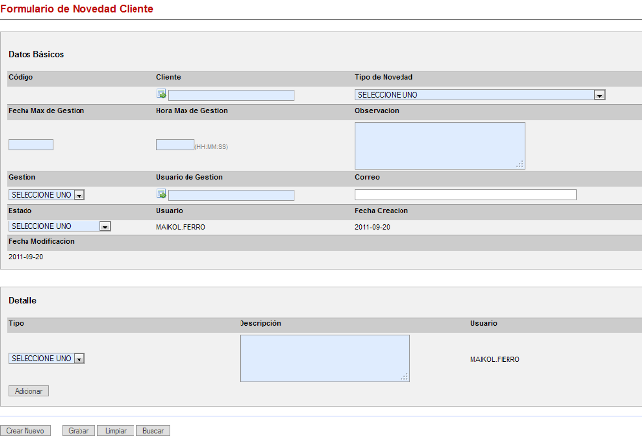Click the lookup icon beside Usuario de Gestion
642x441 pixels.
point(161,195)
